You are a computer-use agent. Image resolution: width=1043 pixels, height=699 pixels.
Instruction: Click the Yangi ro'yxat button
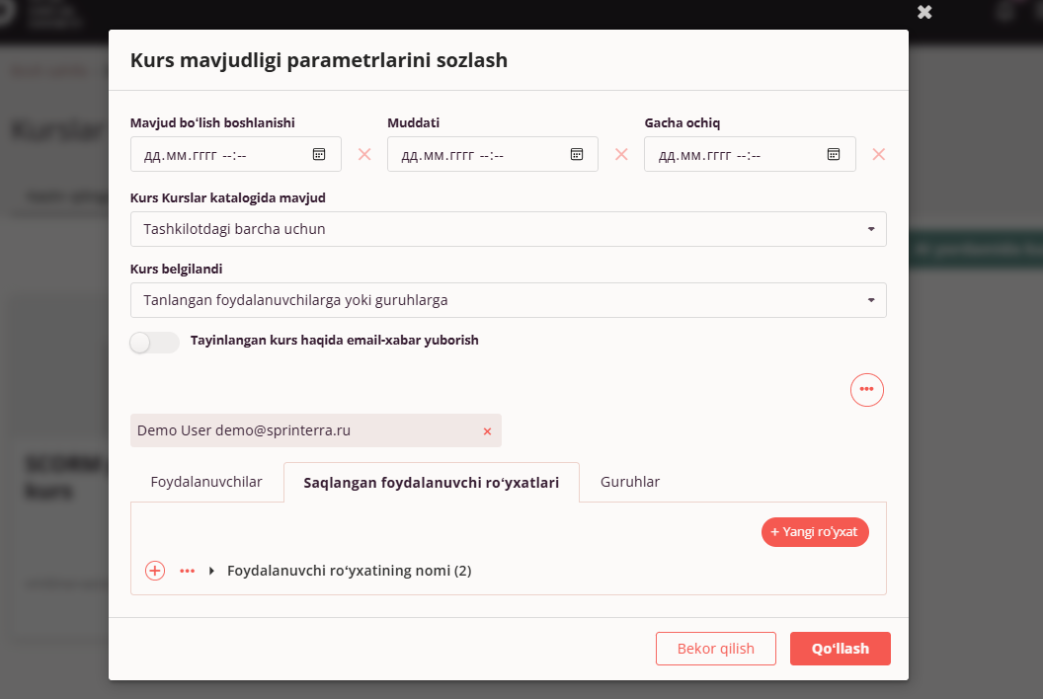[x=815, y=532]
